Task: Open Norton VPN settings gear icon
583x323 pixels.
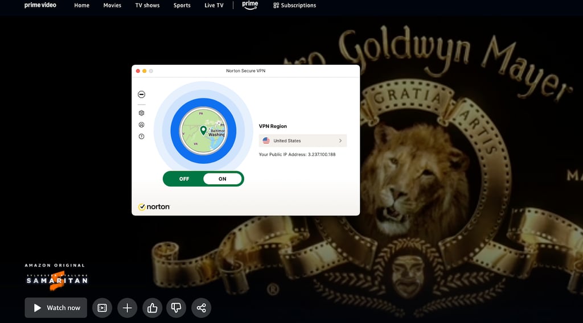Action: click(141, 113)
